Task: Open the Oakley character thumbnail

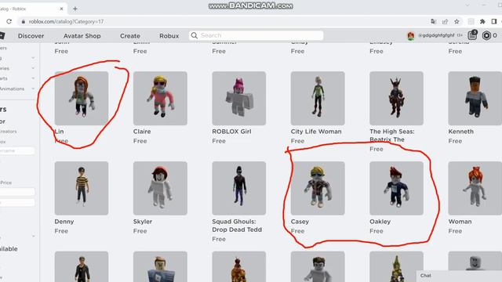Action: pos(396,188)
